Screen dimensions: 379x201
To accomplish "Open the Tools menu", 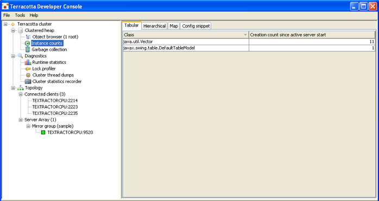I will coord(20,15).
